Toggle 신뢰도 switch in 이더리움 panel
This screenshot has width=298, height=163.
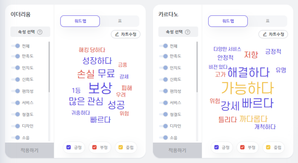click(16, 79)
